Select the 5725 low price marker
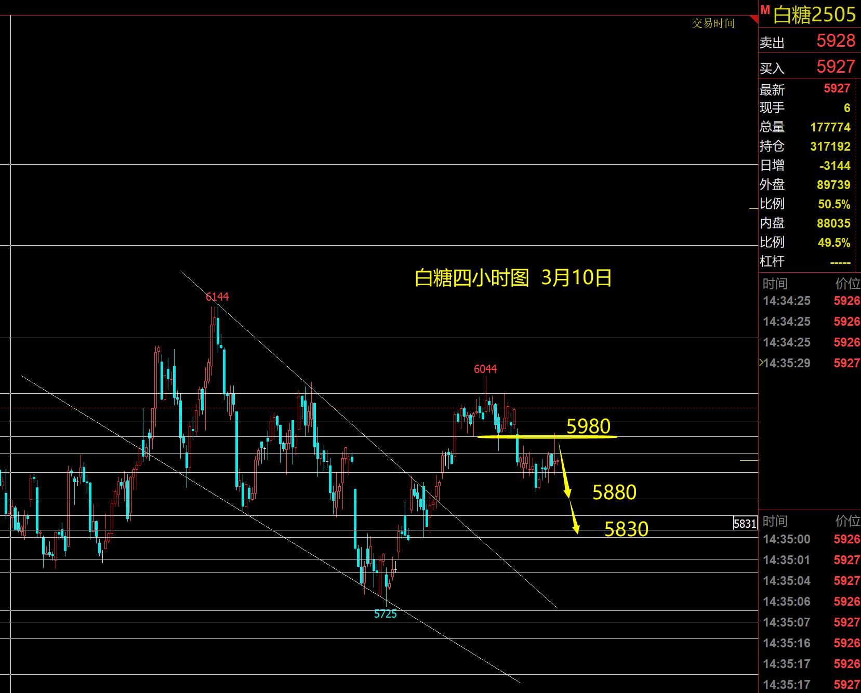The width and height of the screenshot is (861, 693). point(385,614)
